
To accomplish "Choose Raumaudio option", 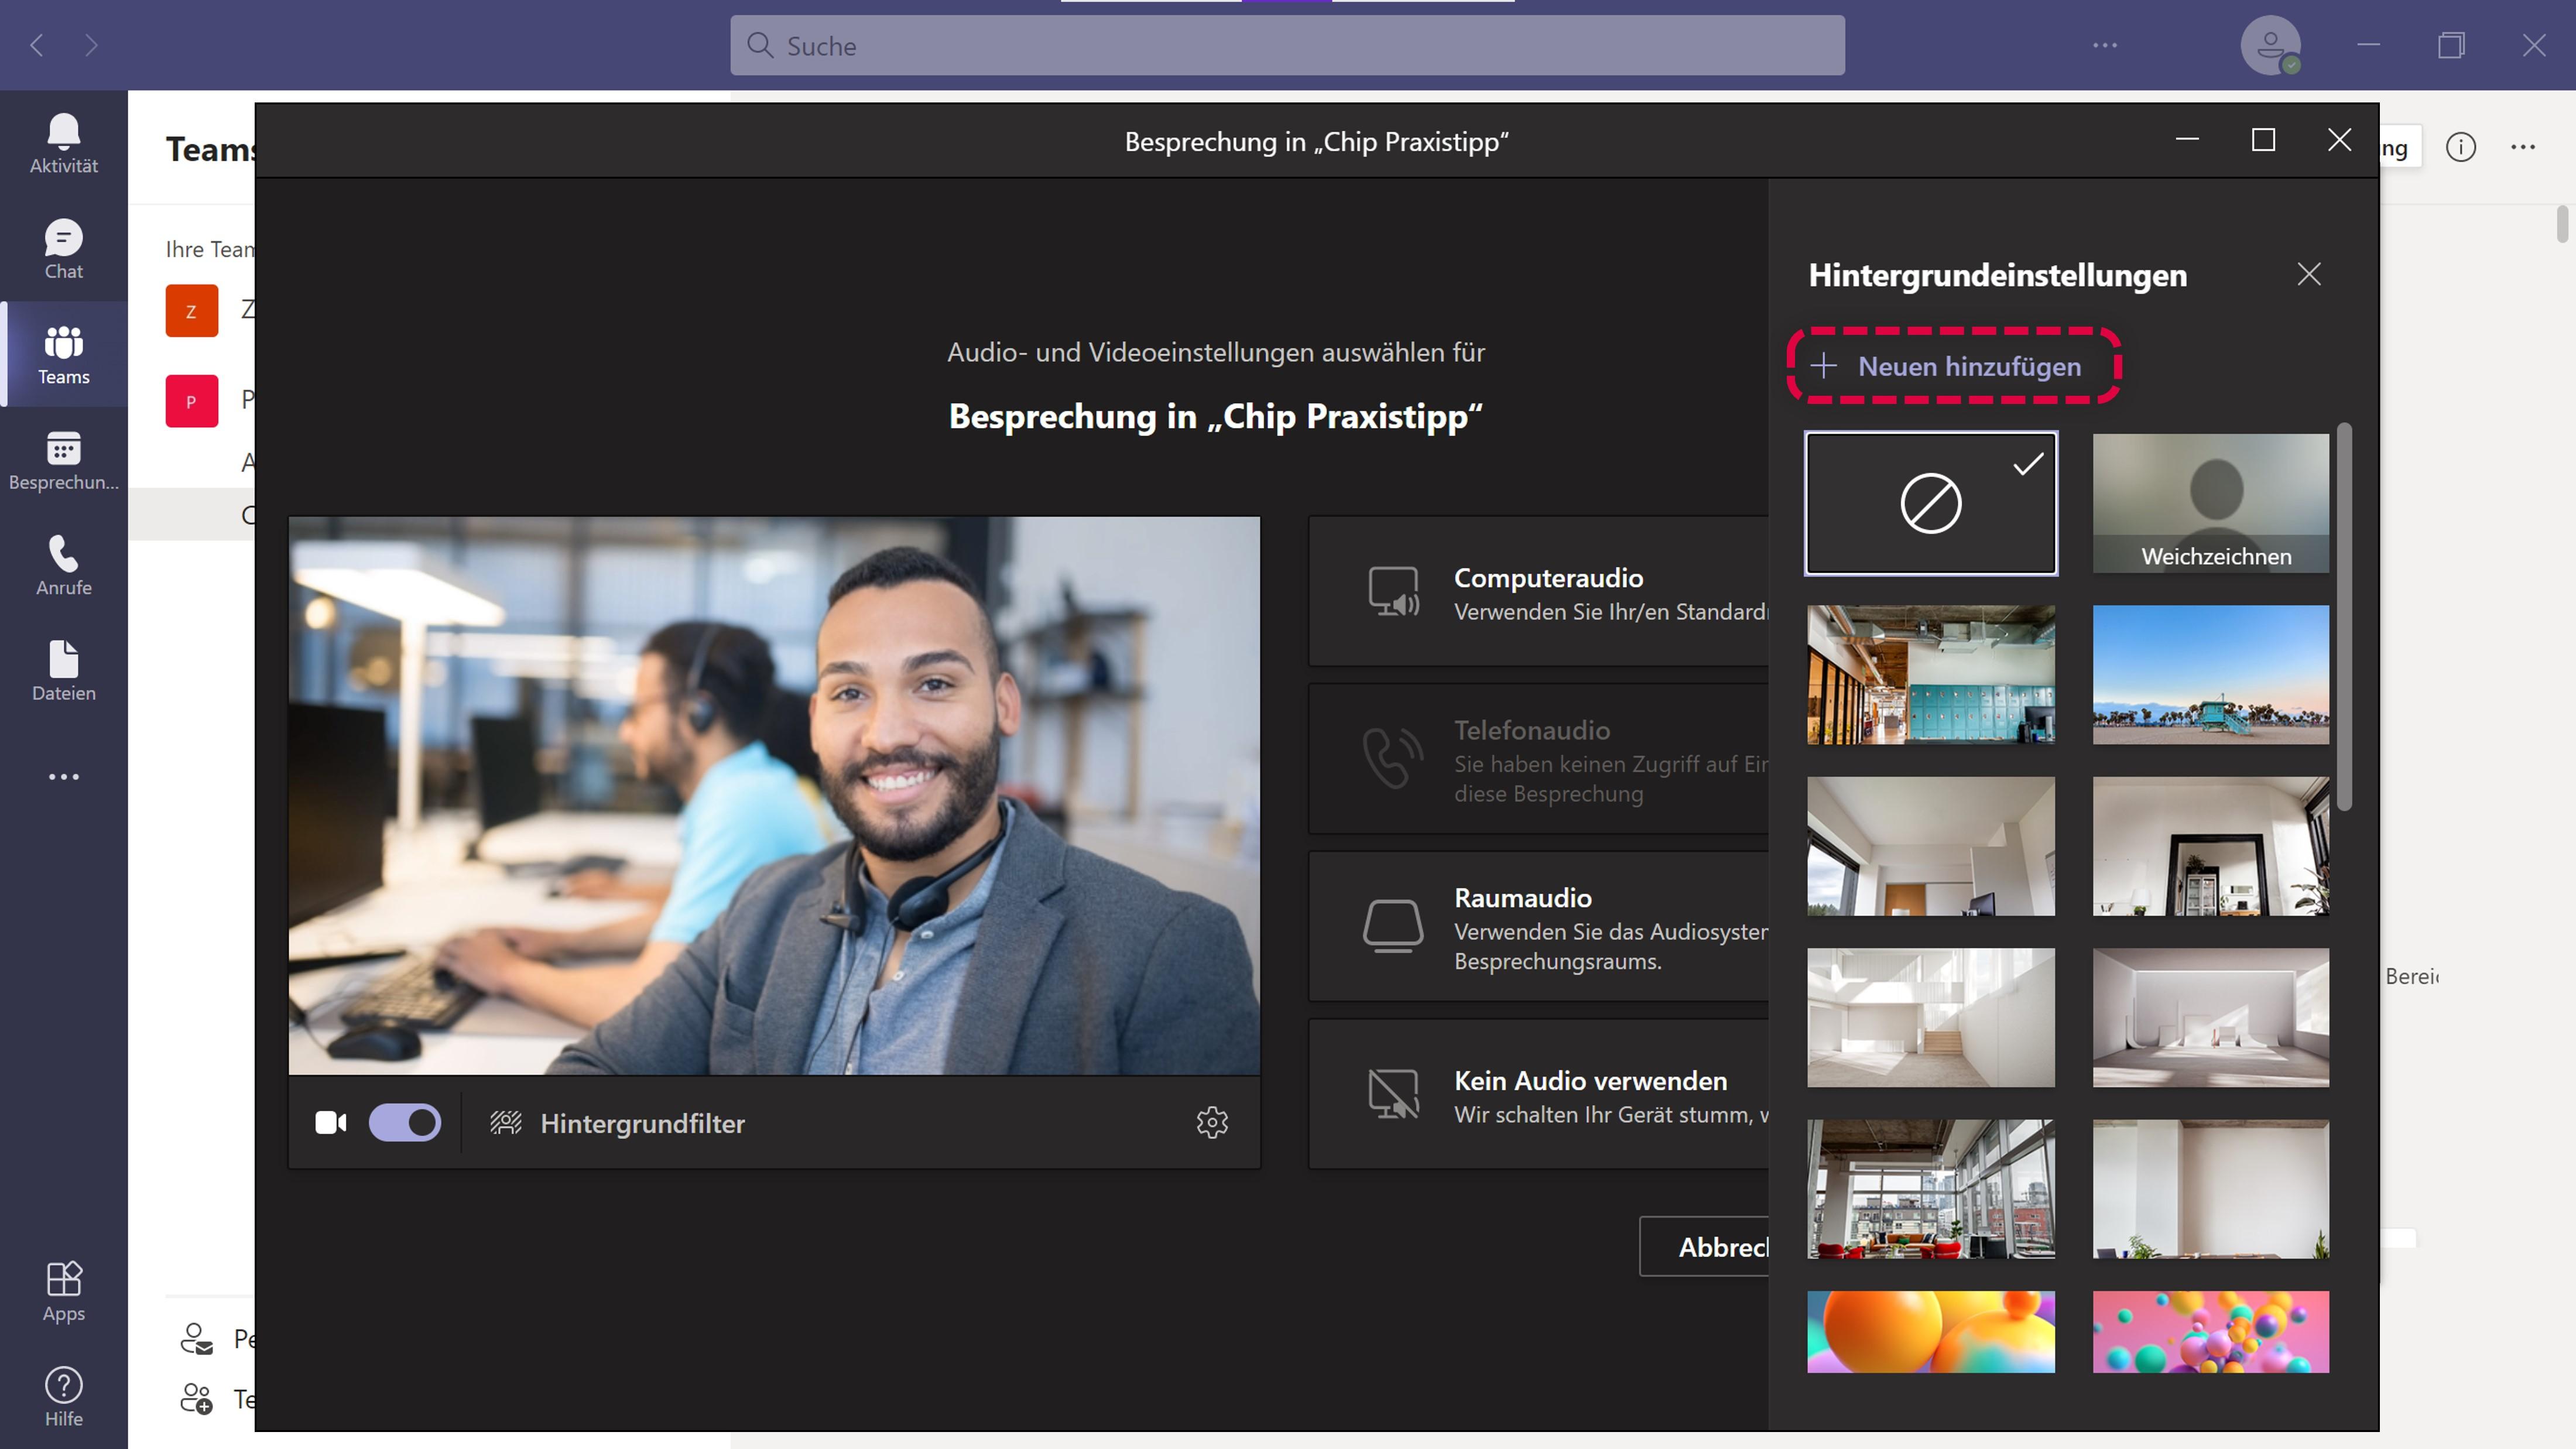I will [1540, 927].
